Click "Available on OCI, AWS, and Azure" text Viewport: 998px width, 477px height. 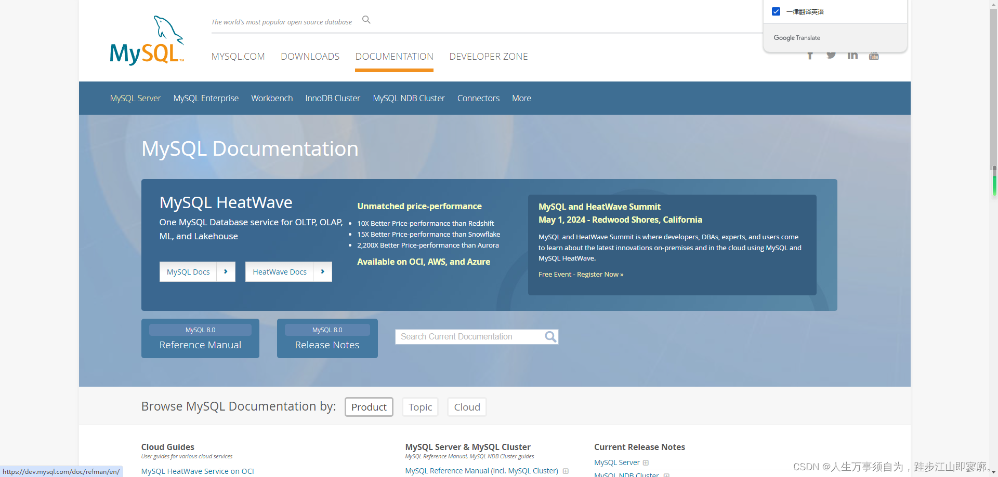[424, 262]
